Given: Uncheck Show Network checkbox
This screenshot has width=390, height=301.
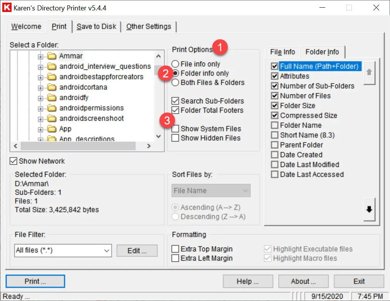Looking at the screenshot, I should coord(13,161).
